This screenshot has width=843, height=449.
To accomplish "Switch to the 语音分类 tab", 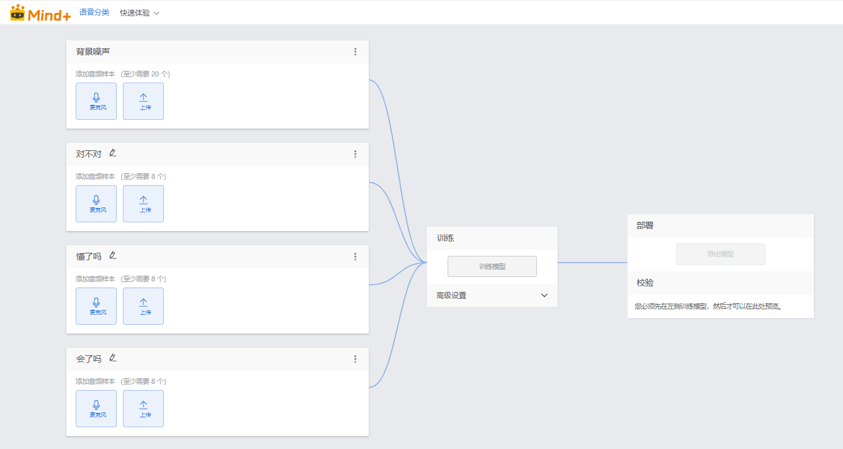I will (x=94, y=12).
